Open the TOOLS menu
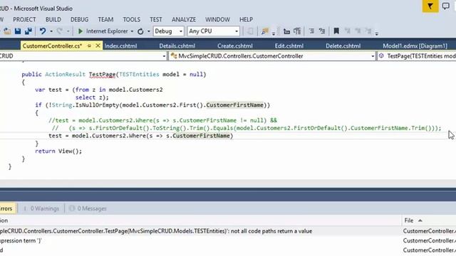The image size is (456, 256). 131,19
